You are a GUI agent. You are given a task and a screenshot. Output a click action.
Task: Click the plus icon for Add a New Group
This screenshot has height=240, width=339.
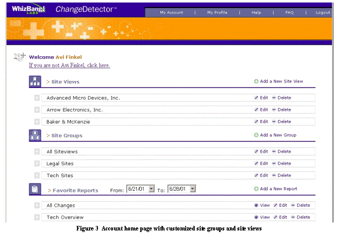tap(256, 135)
